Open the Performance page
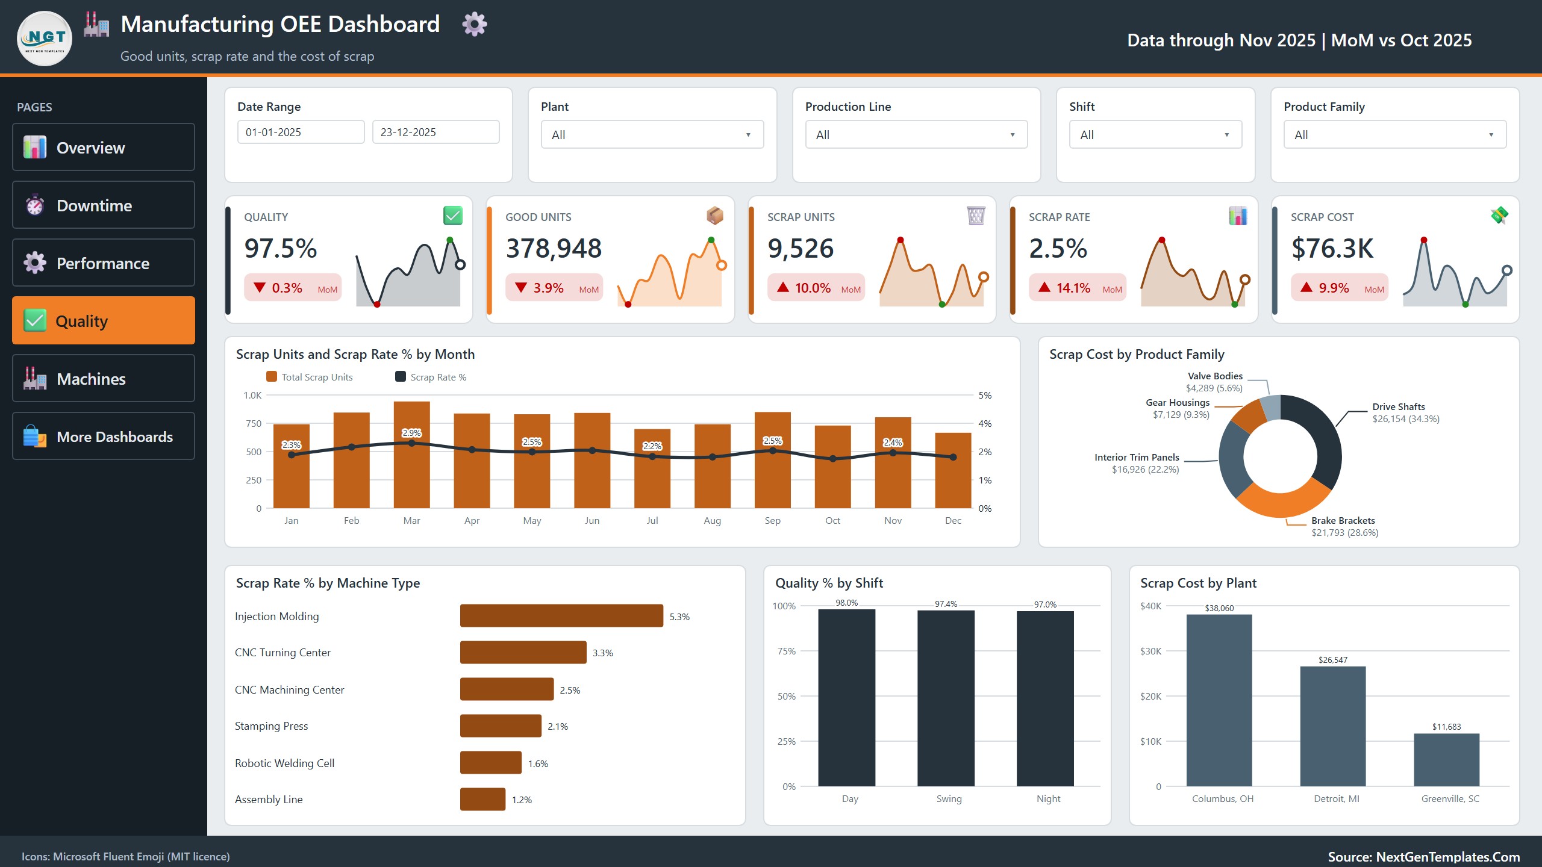1542x867 pixels. [x=104, y=263]
